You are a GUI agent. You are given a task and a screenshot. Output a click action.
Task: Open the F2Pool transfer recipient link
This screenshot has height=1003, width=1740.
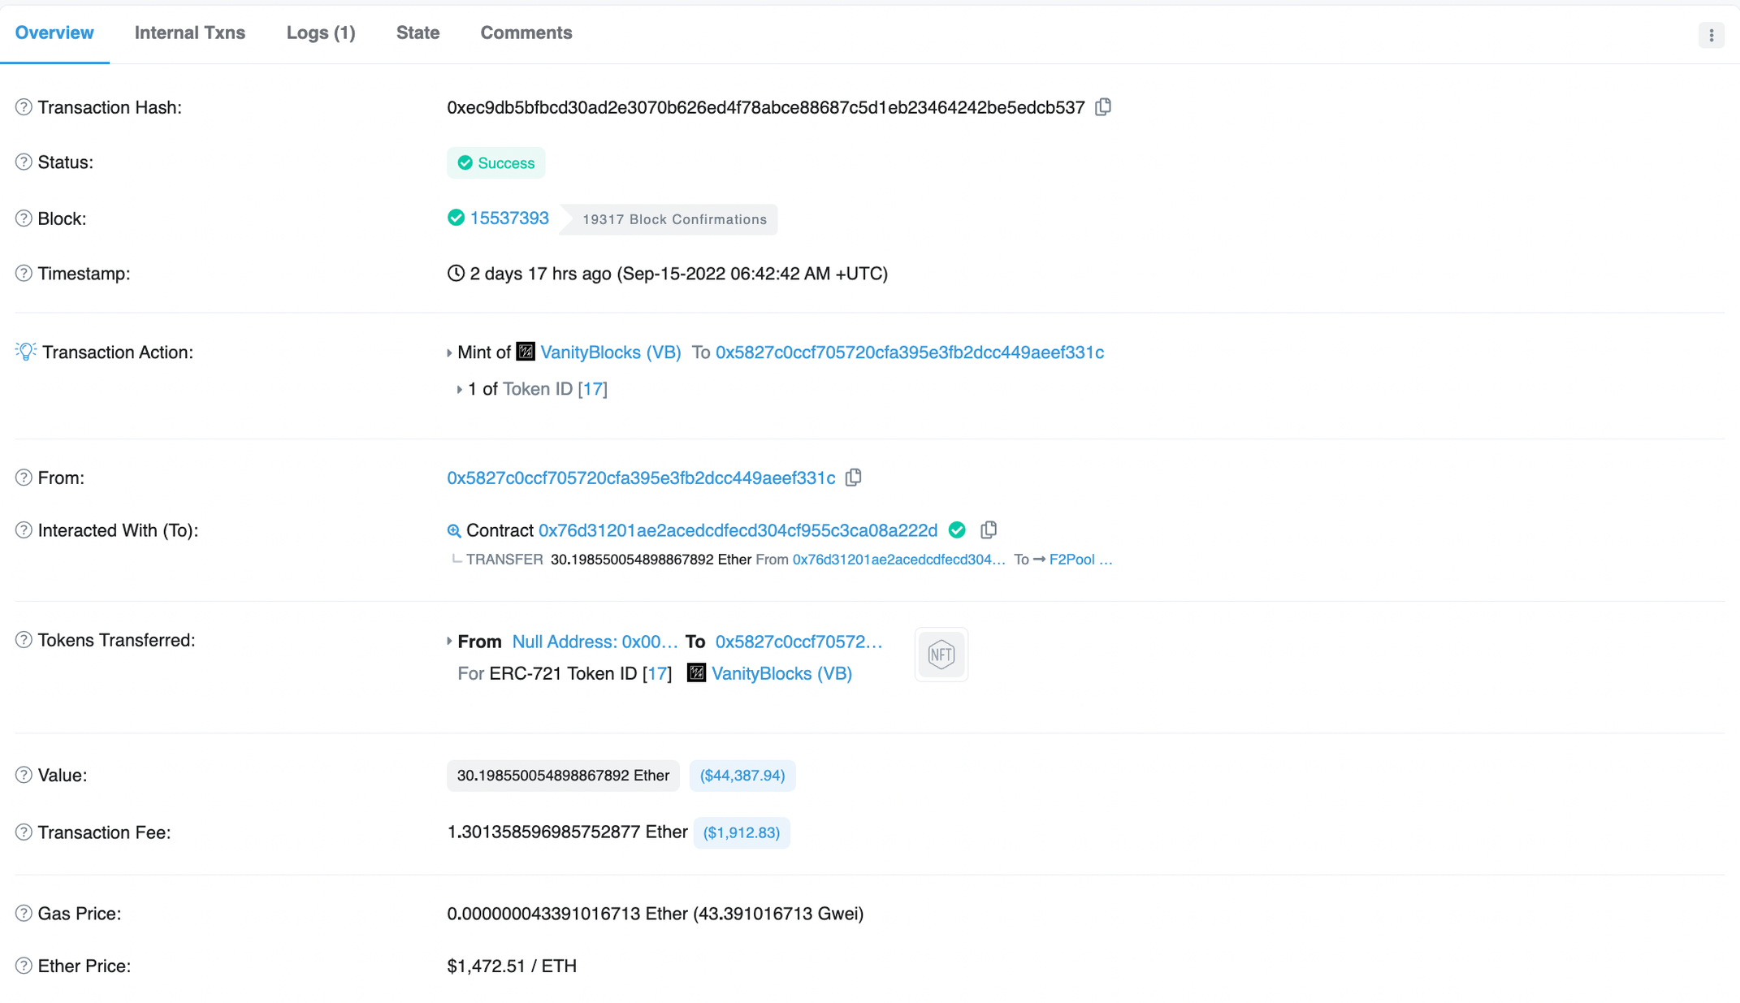click(1081, 560)
